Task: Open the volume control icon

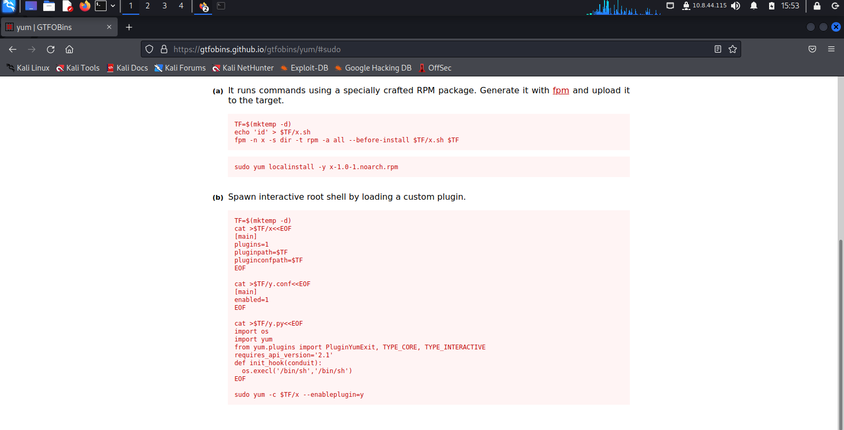Action: (x=736, y=6)
